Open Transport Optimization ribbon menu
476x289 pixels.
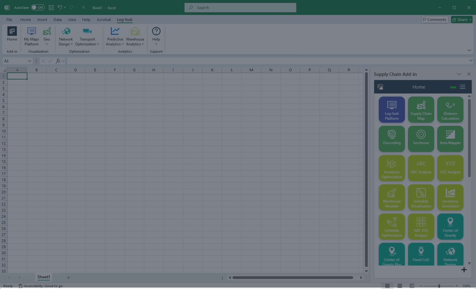(87, 37)
